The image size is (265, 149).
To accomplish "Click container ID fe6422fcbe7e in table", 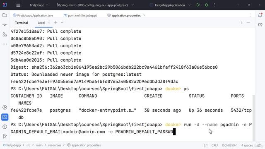I will pyautogui.click(x=26, y=111).
